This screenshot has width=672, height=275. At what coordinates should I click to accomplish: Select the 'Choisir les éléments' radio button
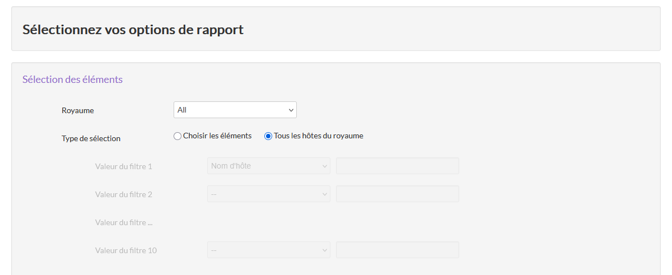(178, 136)
